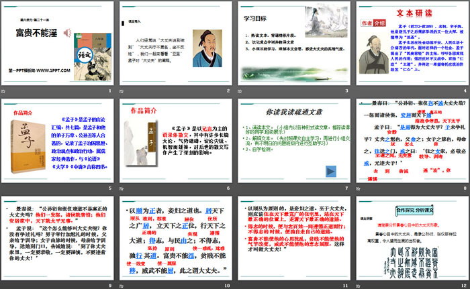Click the animation star icon under slide 8

[x=358, y=188]
